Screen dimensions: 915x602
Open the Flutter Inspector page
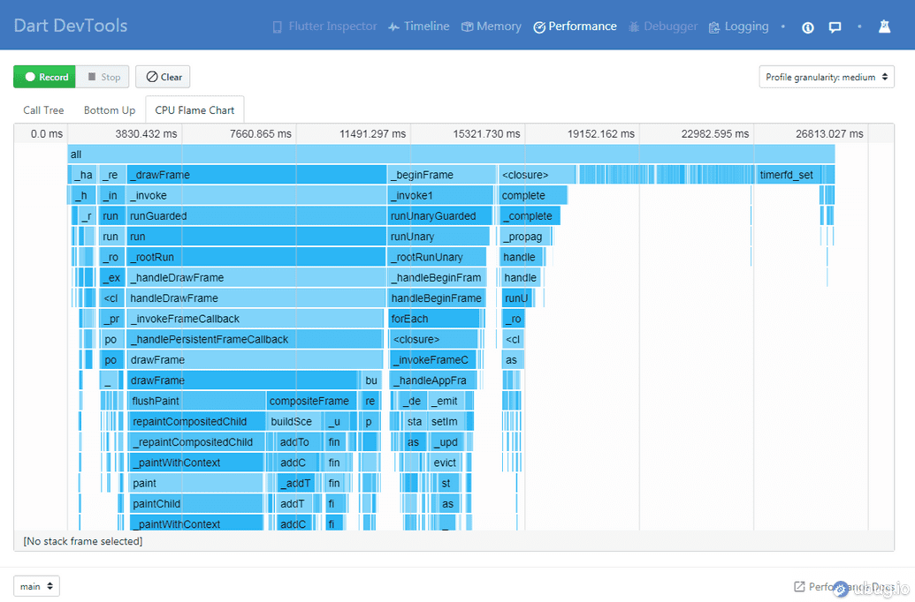coord(324,26)
